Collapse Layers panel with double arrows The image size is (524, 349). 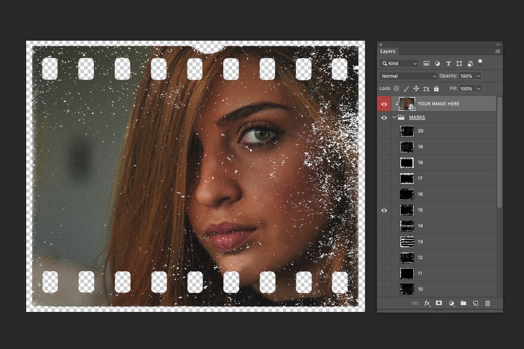pos(498,44)
